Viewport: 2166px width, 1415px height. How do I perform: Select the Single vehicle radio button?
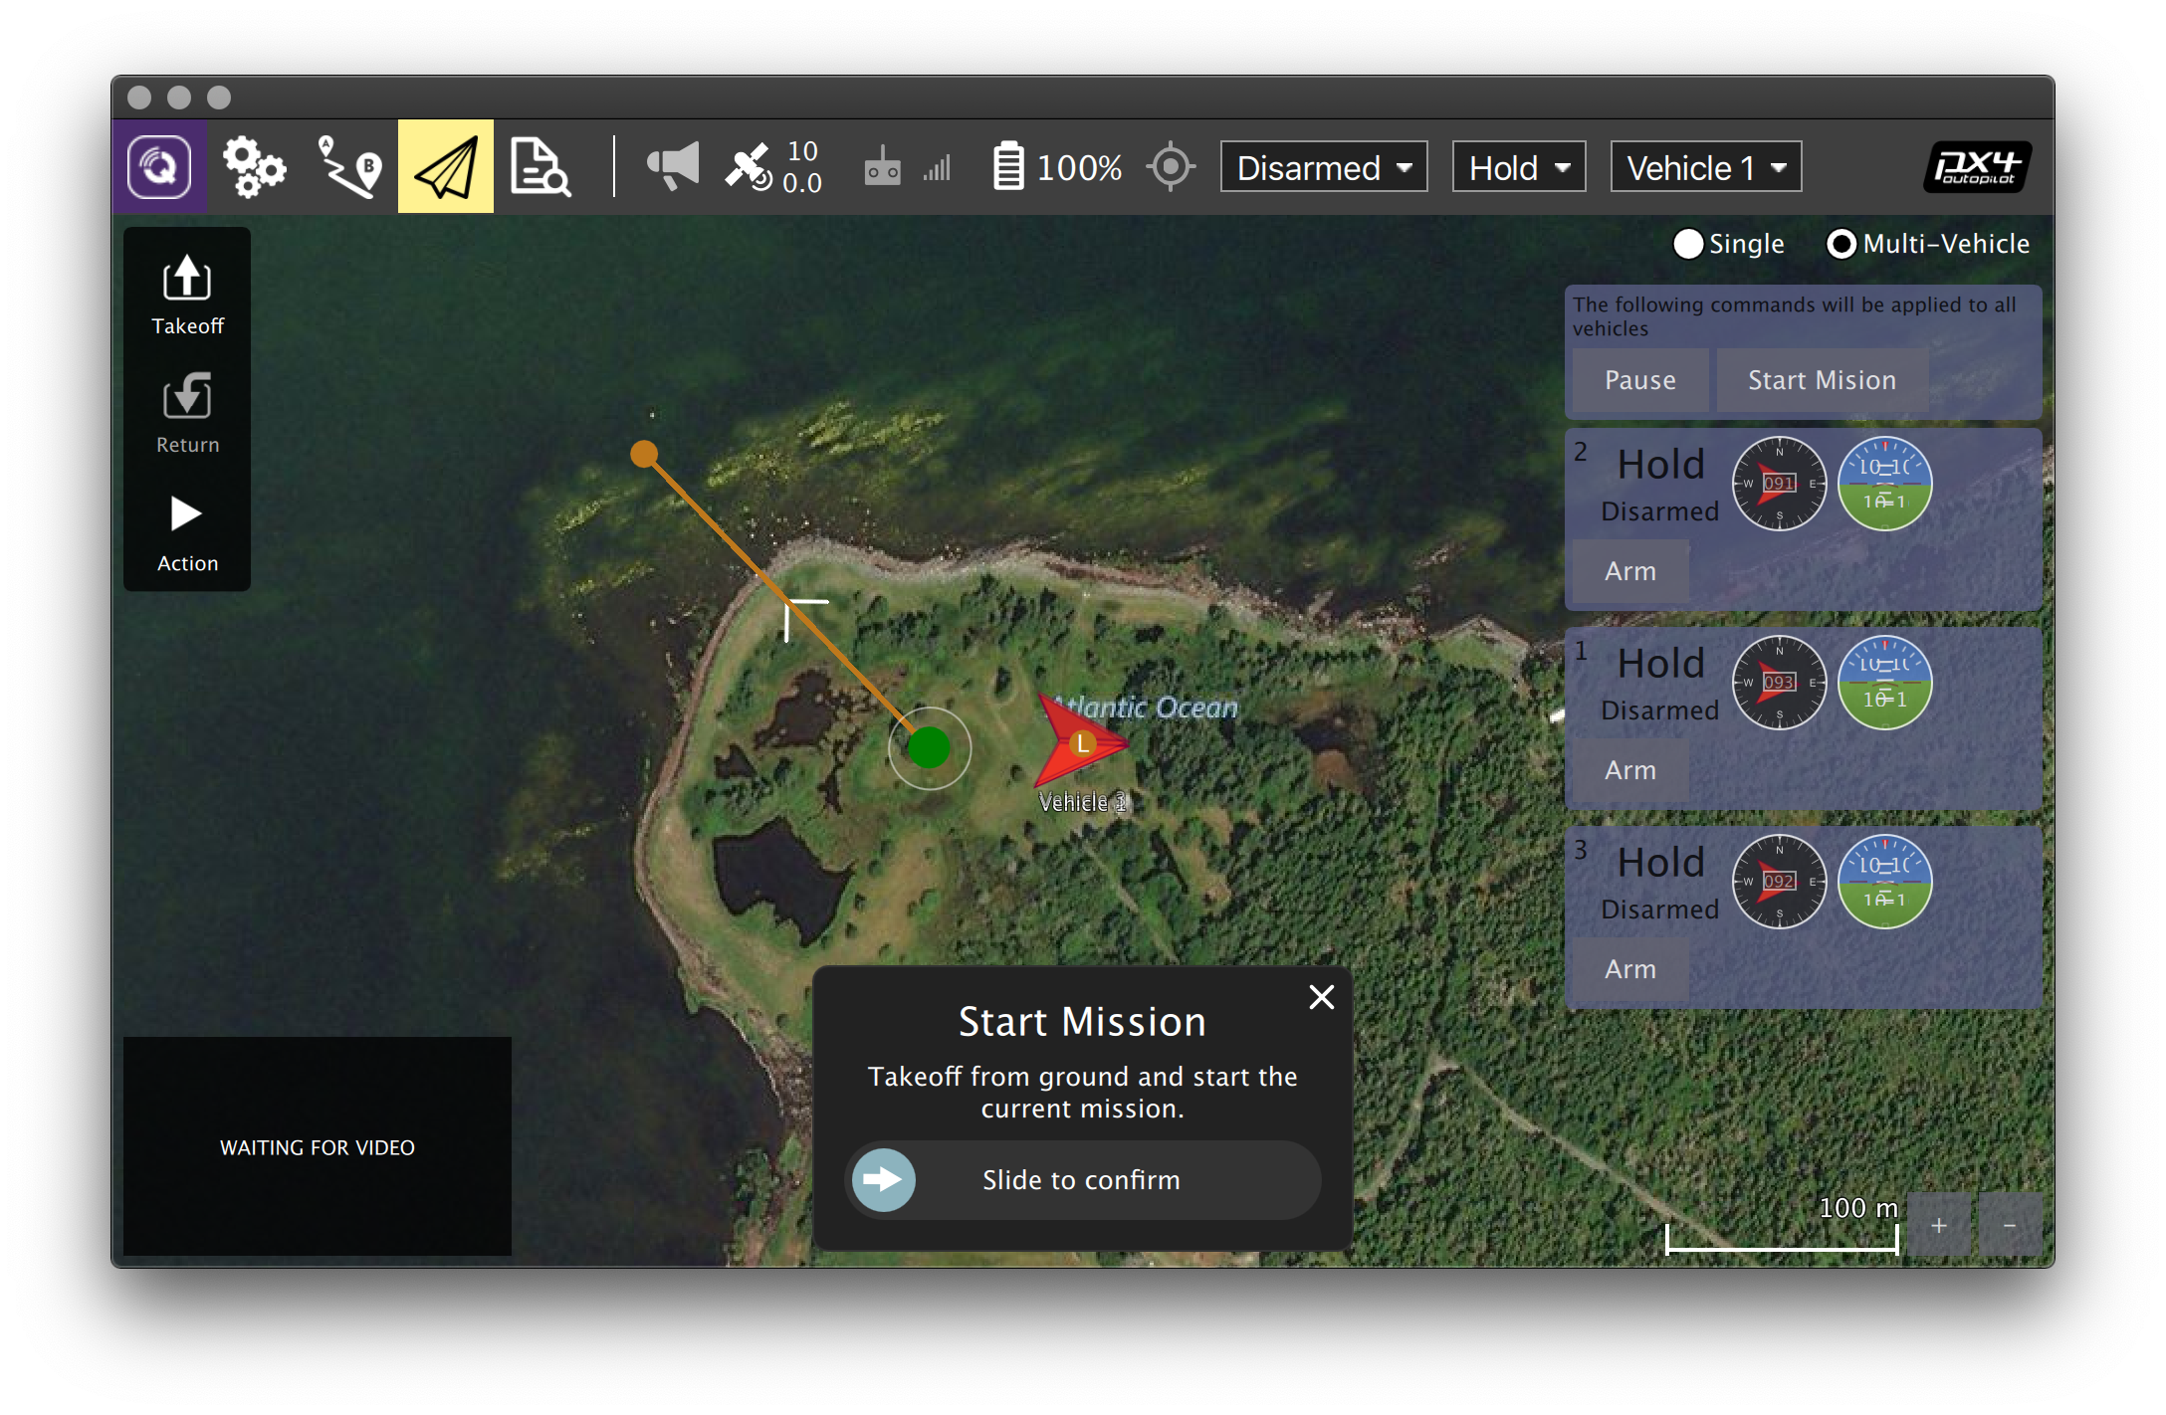pyautogui.click(x=1689, y=244)
